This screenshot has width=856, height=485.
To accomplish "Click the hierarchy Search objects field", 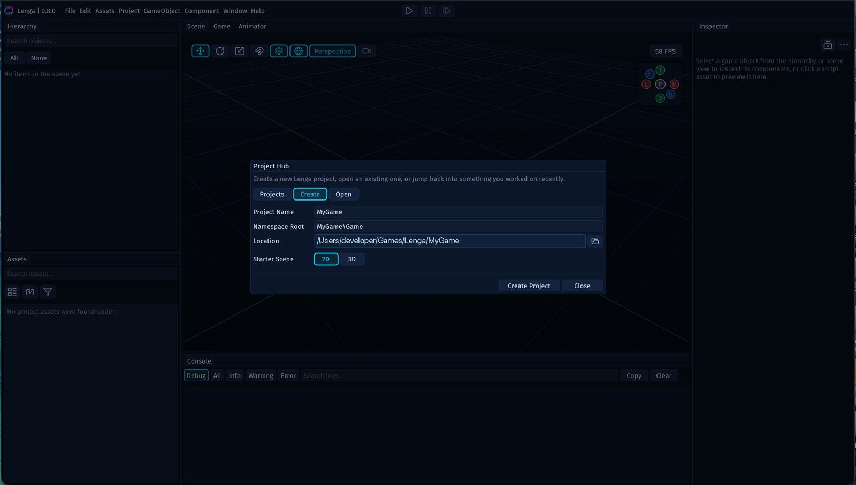I will (90, 41).
